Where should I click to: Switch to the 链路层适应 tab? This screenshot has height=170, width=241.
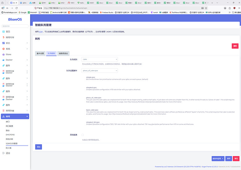[63, 54]
